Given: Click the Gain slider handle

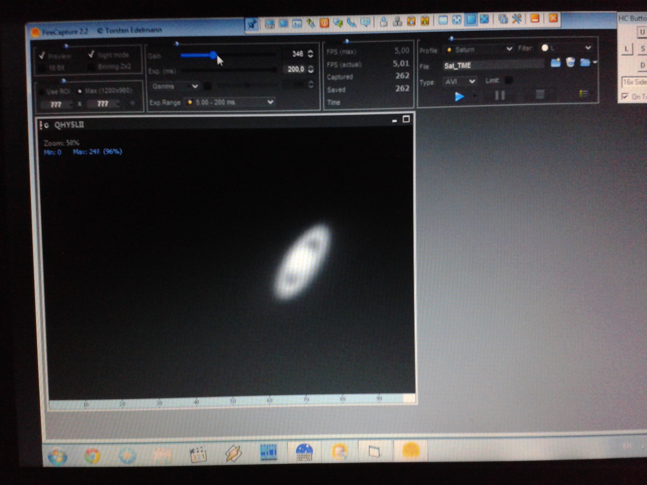Looking at the screenshot, I should tap(214, 55).
